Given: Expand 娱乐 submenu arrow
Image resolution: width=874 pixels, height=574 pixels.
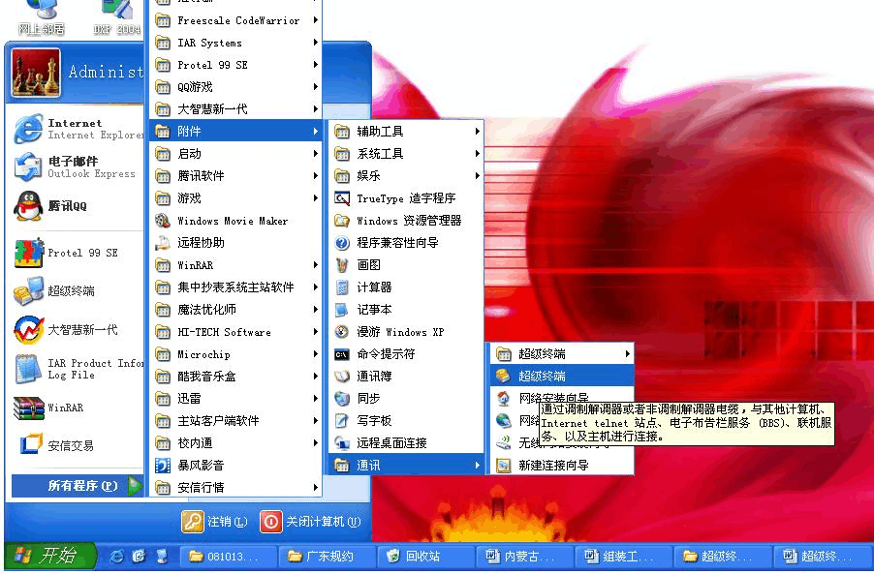Looking at the screenshot, I should coord(477,176).
